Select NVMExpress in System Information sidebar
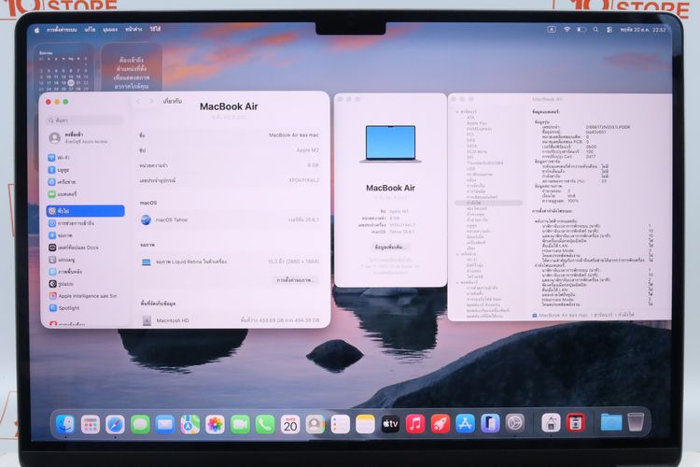 [479, 129]
